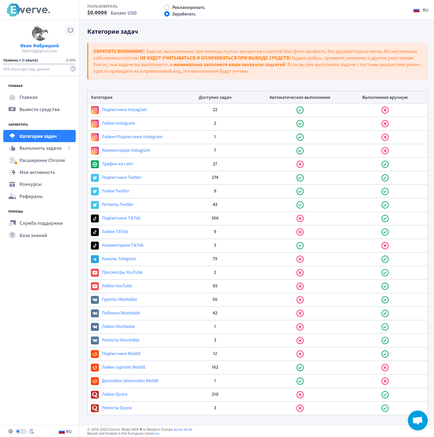Click the Everve logo
Image resolution: width=434 pixels, height=437 pixels.
tap(28, 10)
